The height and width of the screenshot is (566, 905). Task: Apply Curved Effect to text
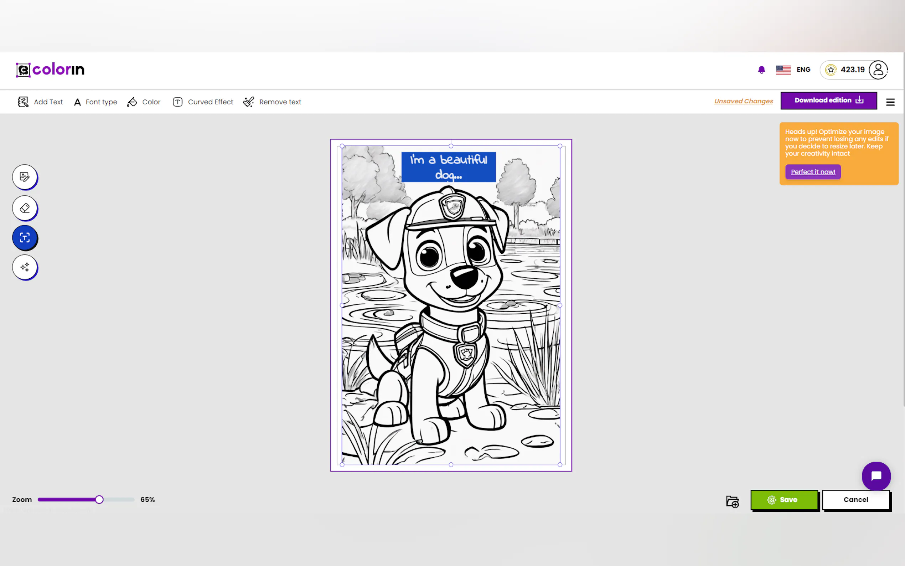coord(203,102)
